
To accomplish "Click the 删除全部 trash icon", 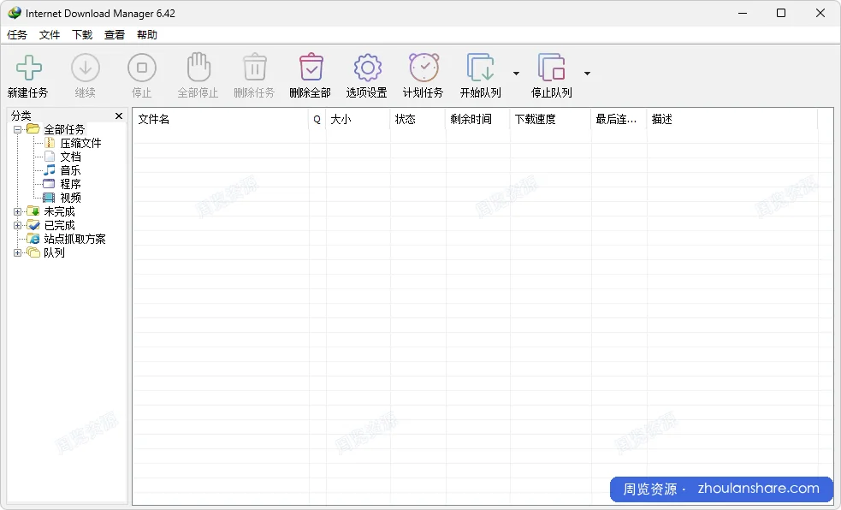I will (x=311, y=68).
